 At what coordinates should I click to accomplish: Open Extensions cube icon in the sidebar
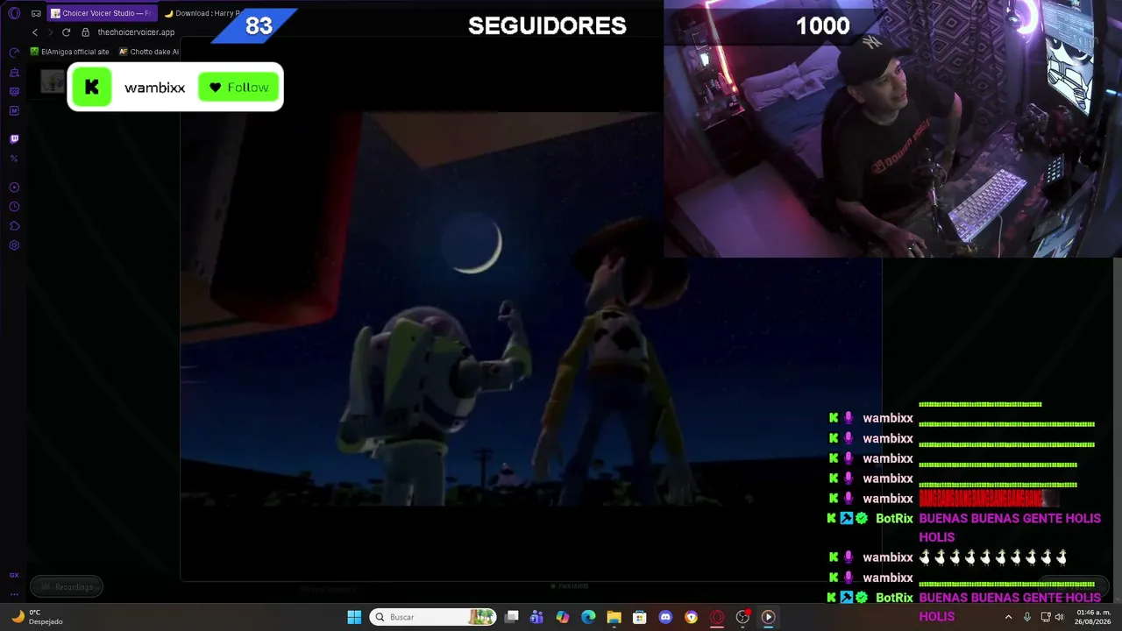(14, 226)
